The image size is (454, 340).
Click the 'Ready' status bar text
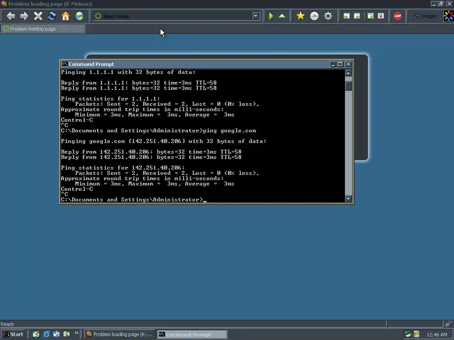point(7,324)
